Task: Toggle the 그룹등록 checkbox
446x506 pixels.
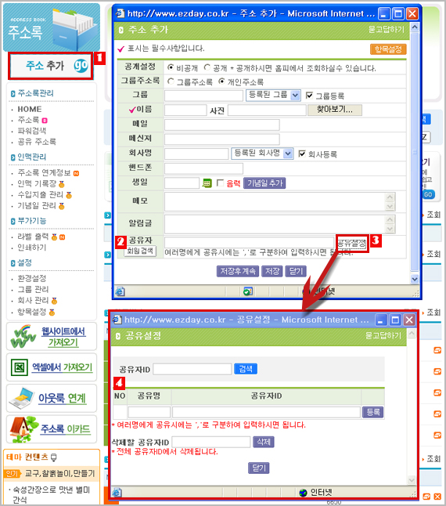Action: click(x=309, y=96)
